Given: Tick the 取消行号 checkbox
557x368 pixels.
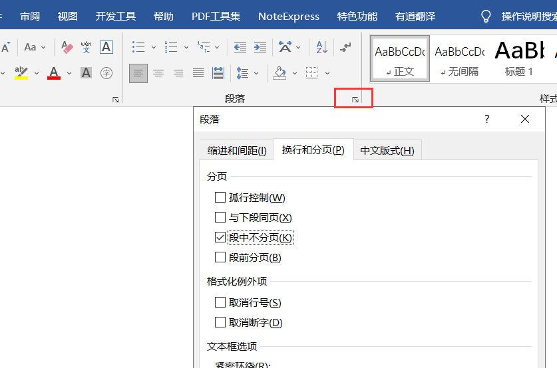Looking at the screenshot, I should pos(220,302).
